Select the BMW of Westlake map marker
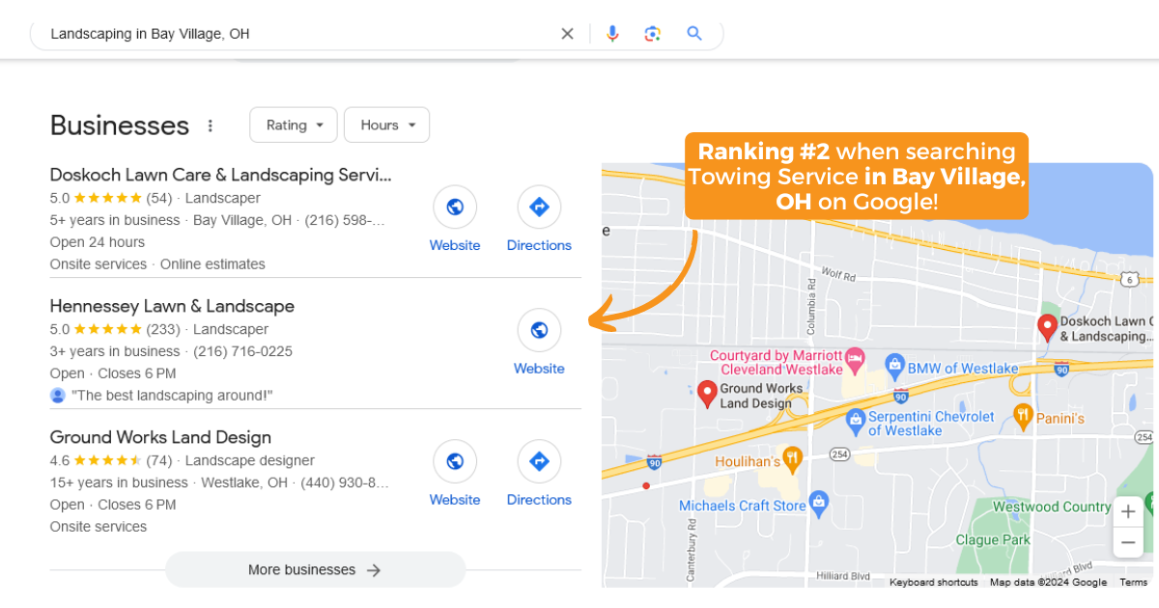1159x608 pixels. pyautogui.click(x=894, y=368)
